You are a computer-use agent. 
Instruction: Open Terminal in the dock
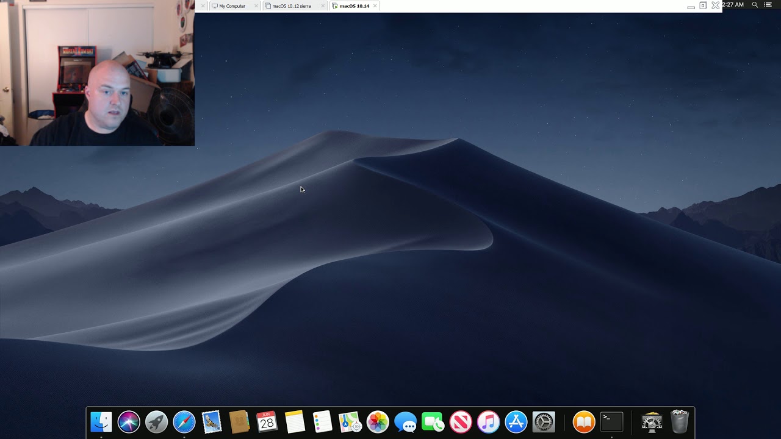click(x=612, y=422)
